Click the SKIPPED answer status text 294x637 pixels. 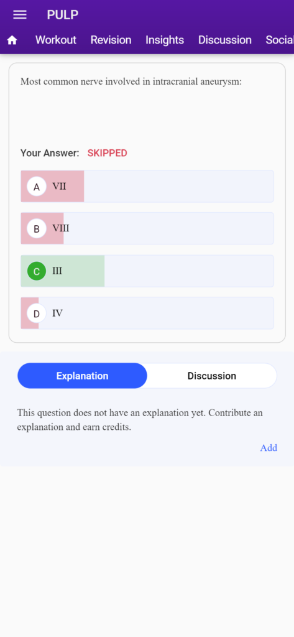click(107, 153)
